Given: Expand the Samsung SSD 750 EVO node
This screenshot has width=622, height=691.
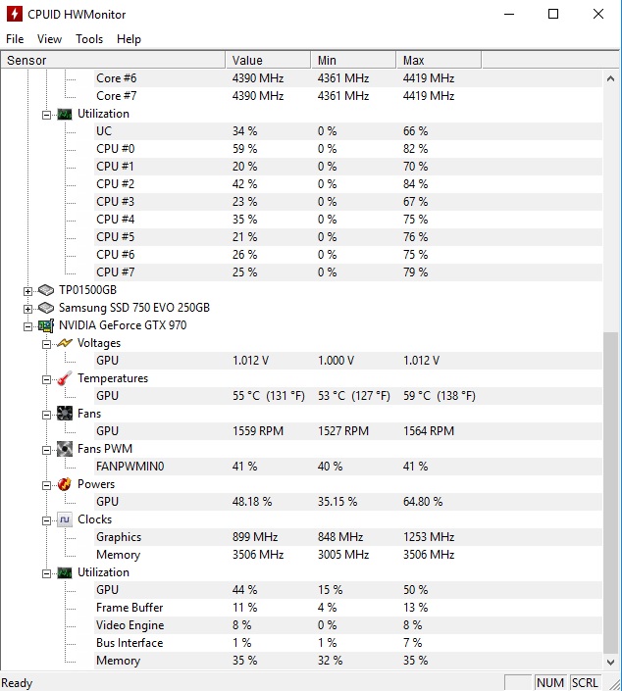Looking at the screenshot, I should click(27, 309).
